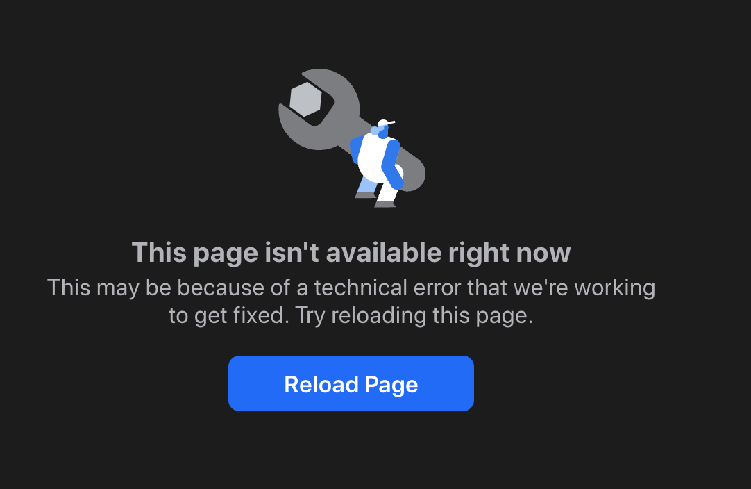Click the rounded lower end of wrench handle
The width and height of the screenshot is (751, 489).
pos(413,174)
